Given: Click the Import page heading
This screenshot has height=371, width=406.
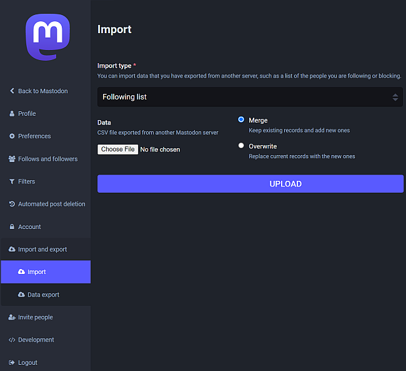Looking at the screenshot, I should pyautogui.click(x=114, y=29).
